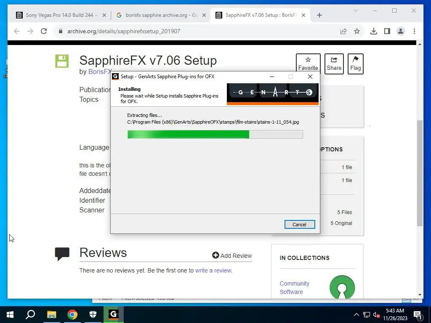Click the muted volume tray icon
Viewport: 431px width, 323px height.
(x=376, y=315)
